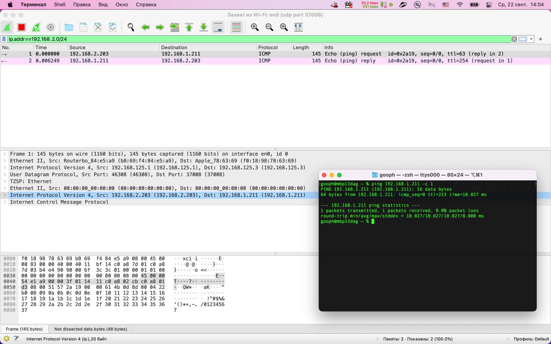Expand Internet Control Message Protocol row
Viewport: 551px width, 344px height.
pos(5,202)
